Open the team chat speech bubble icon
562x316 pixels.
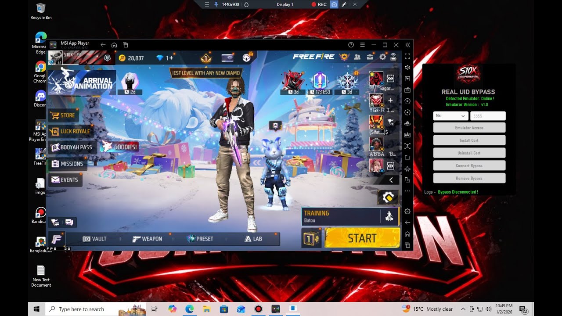coord(69,222)
